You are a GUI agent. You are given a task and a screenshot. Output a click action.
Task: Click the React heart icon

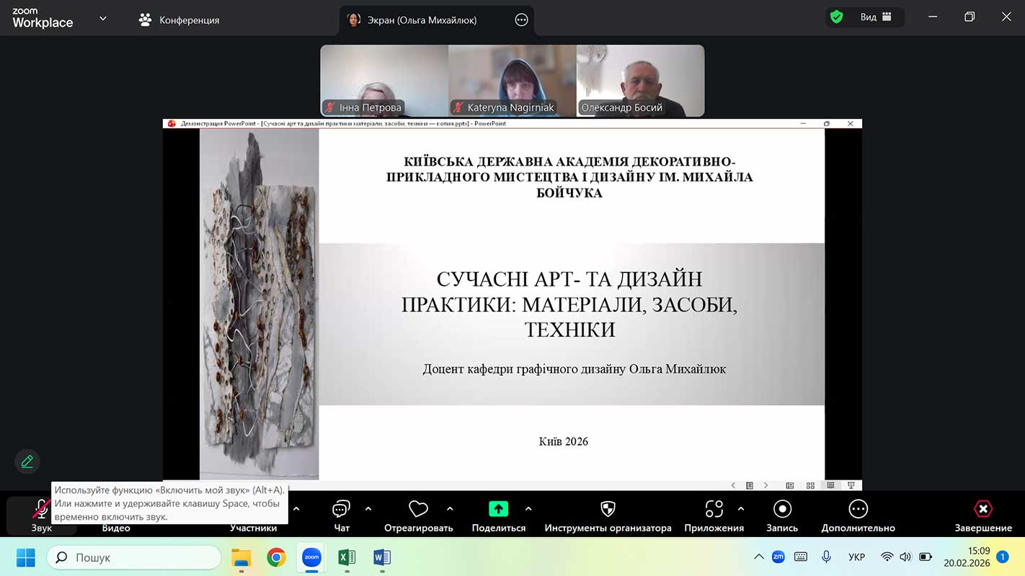[x=418, y=516]
